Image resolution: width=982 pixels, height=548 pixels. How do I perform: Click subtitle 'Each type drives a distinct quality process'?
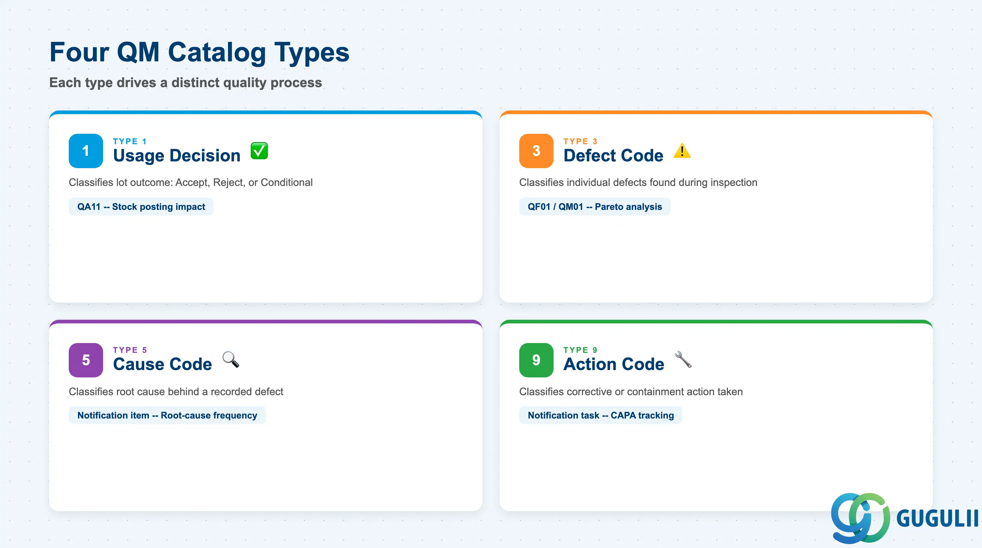click(x=186, y=83)
